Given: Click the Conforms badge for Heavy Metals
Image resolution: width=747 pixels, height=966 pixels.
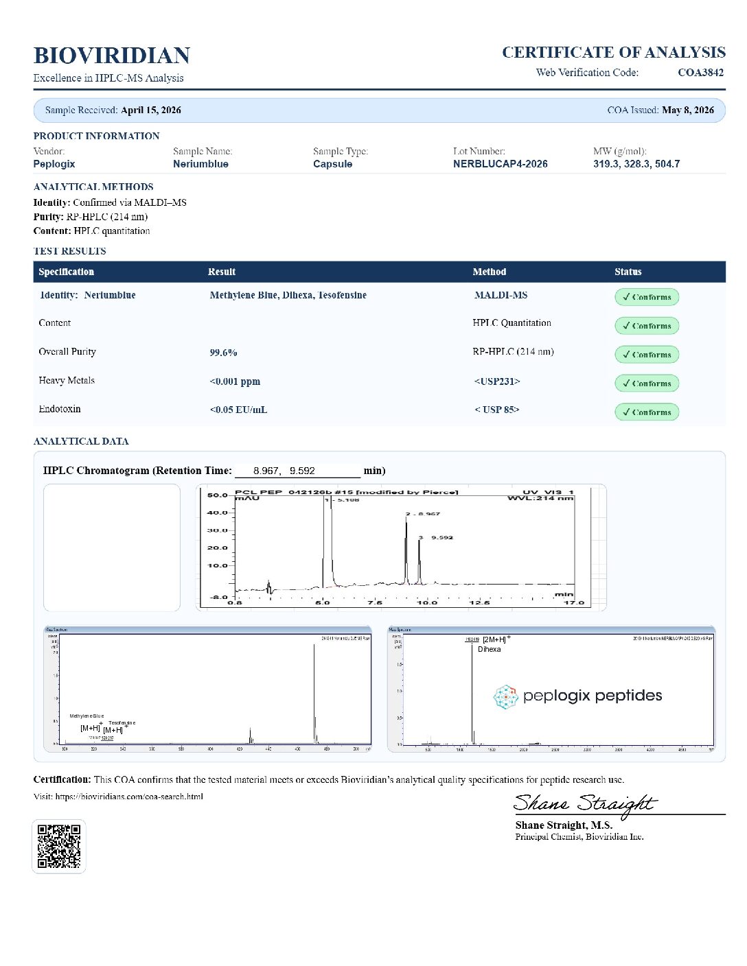Looking at the screenshot, I should [647, 384].
